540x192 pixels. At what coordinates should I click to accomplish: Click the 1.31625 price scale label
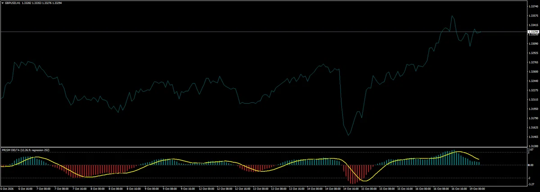(x=533, y=128)
